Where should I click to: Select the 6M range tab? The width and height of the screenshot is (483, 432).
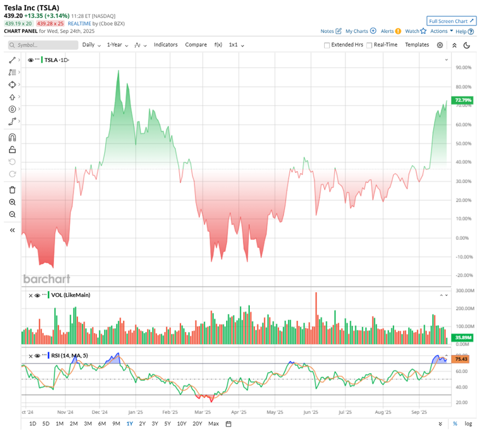[102, 423]
